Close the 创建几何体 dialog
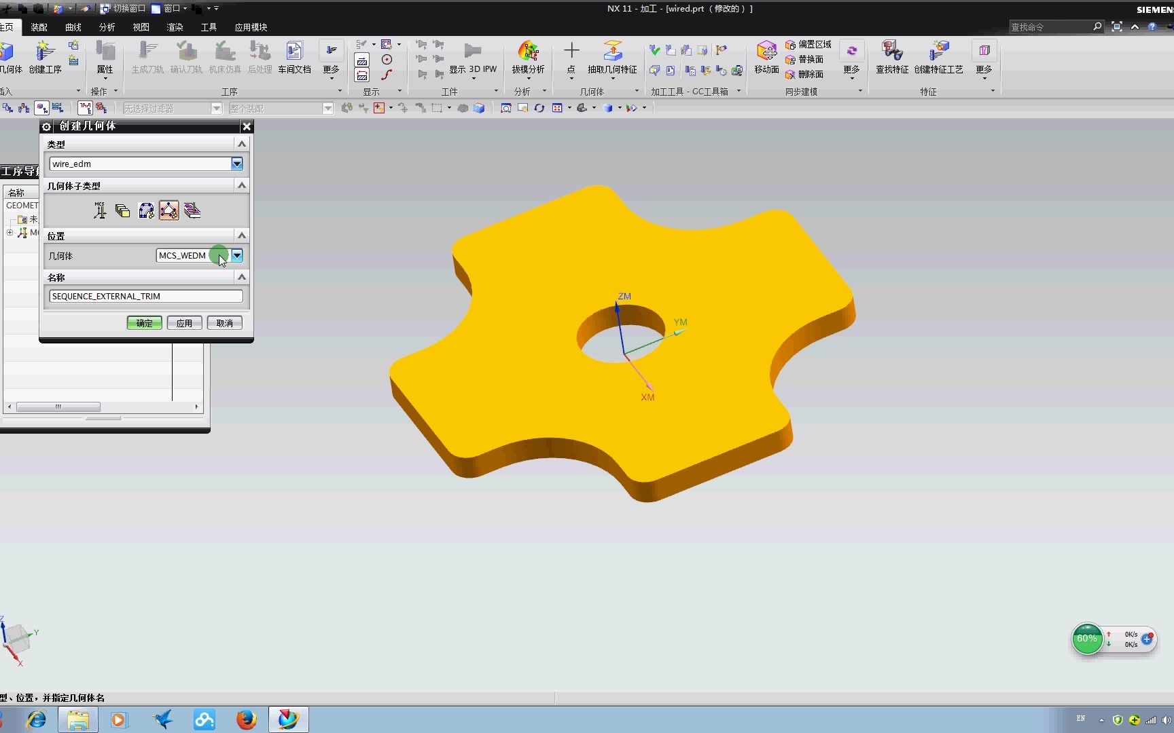 click(x=247, y=126)
